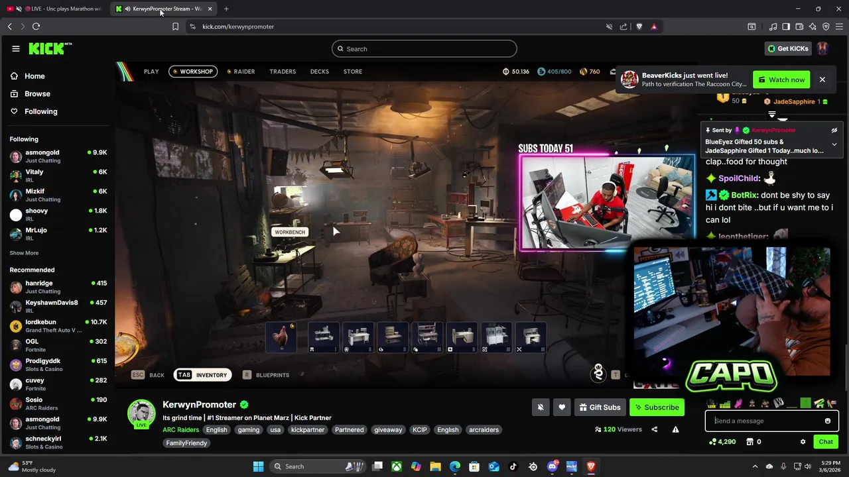Open the Brave playlist music icon
Image resolution: width=849 pixels, height=477 pixels.
(x=773, y=26)
